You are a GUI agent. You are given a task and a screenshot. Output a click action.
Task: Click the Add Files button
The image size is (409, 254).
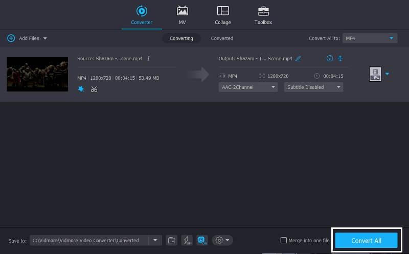27,38
